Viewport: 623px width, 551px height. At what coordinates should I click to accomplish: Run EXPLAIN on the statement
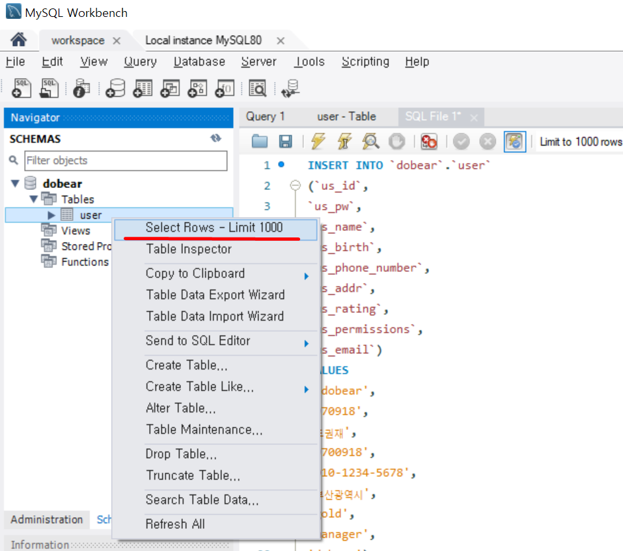(370, 141)
